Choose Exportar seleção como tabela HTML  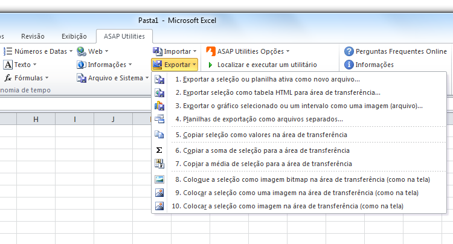pos(299,92)
